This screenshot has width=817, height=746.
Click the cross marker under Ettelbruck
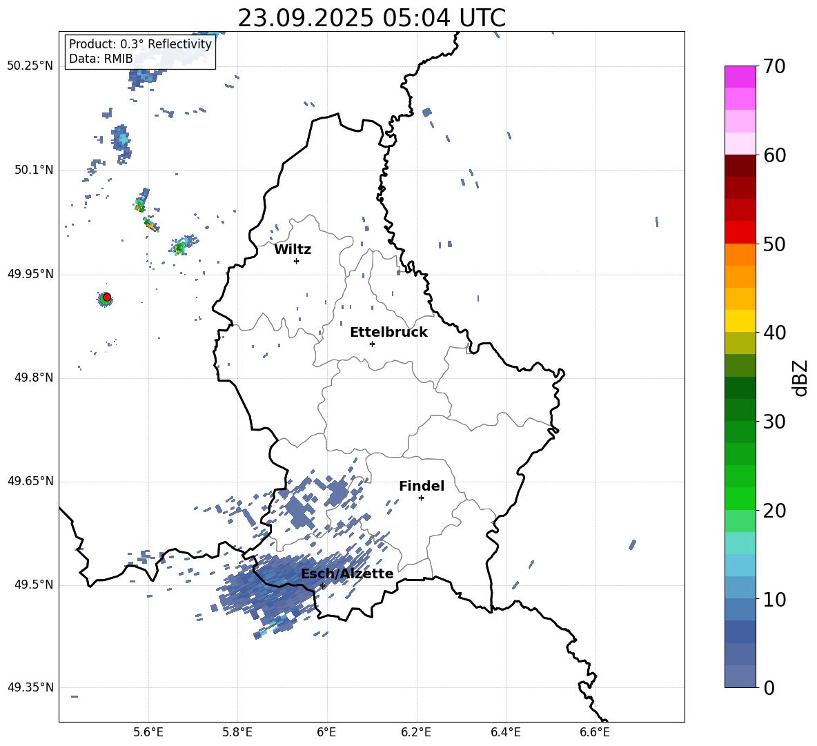372,344
